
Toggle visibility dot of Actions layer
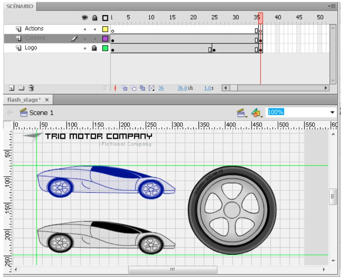(85, 29)
